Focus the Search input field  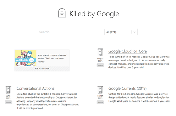coord(69,32)
